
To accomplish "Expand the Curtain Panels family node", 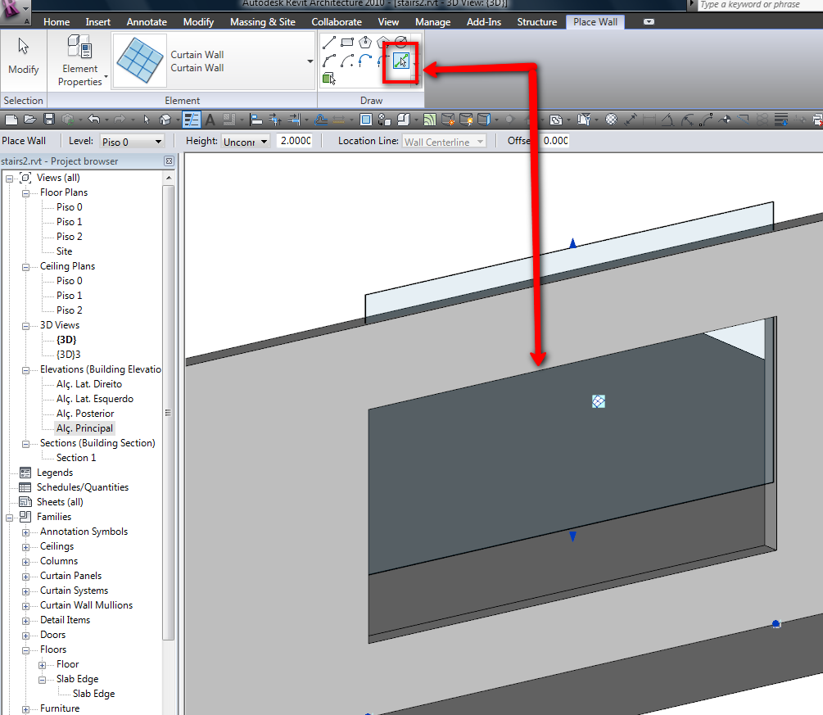I will point(25,577).
